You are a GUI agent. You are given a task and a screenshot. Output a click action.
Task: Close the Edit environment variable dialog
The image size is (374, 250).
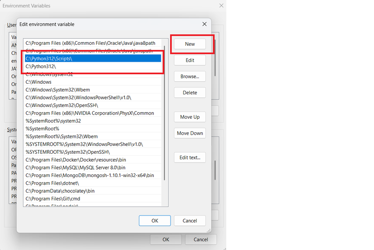(204, 24)
